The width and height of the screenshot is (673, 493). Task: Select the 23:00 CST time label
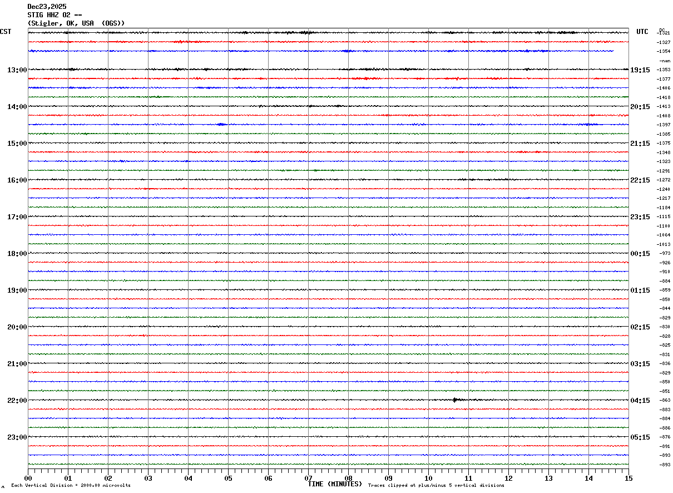(x=17, y=437)
